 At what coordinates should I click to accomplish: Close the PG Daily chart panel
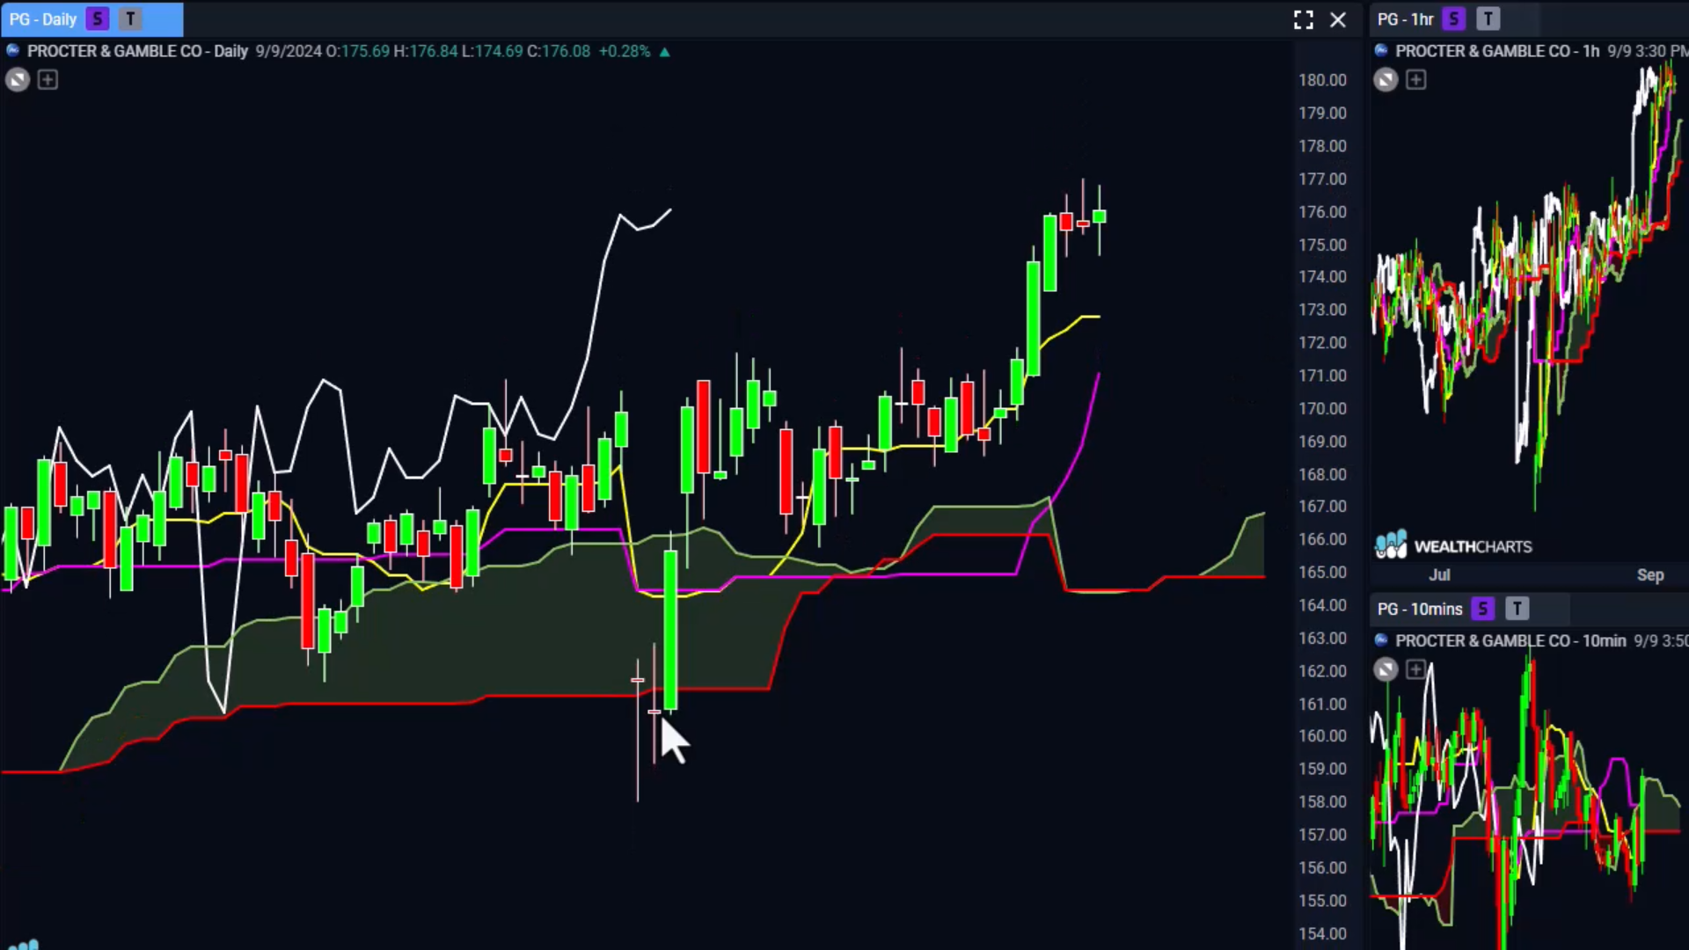pos(1338,19)
